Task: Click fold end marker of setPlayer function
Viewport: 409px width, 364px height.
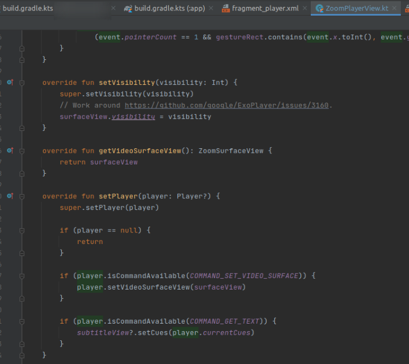Action: [x=22, y=355]
